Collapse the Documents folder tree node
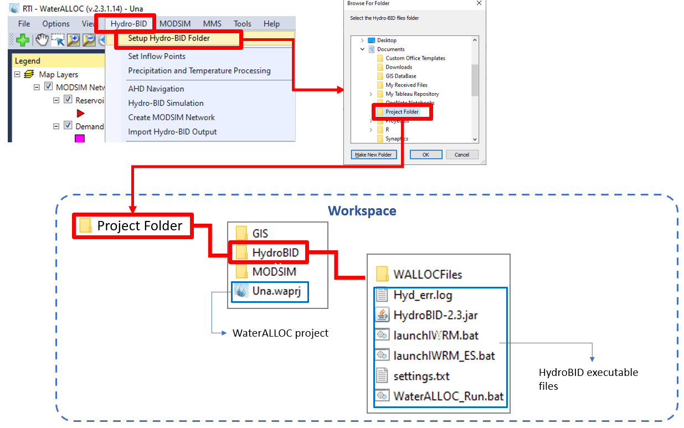684x428 pixels. click(x=363, y=49)
